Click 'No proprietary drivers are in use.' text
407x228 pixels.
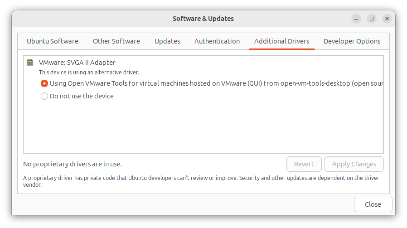coord(73,164)
